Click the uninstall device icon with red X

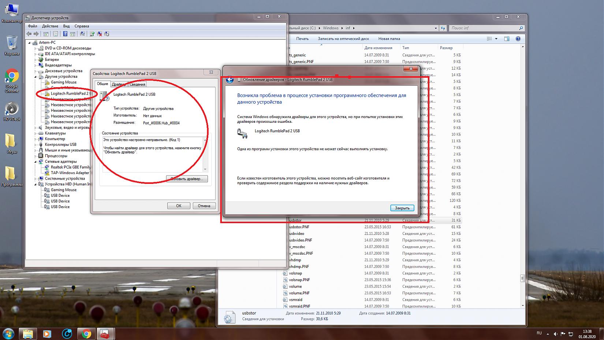[x=99, y=34]
